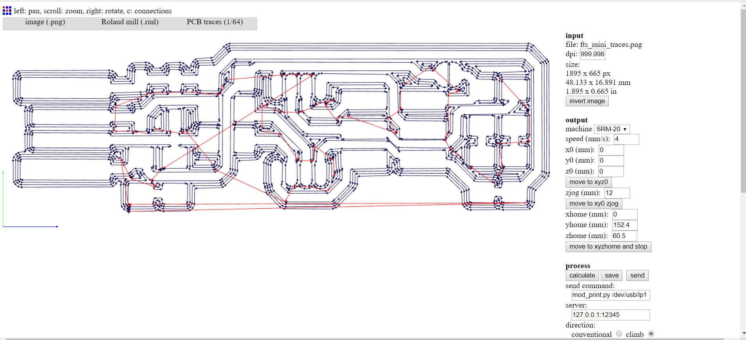
Task: Click the invert image button
Action: click(587, 101)
